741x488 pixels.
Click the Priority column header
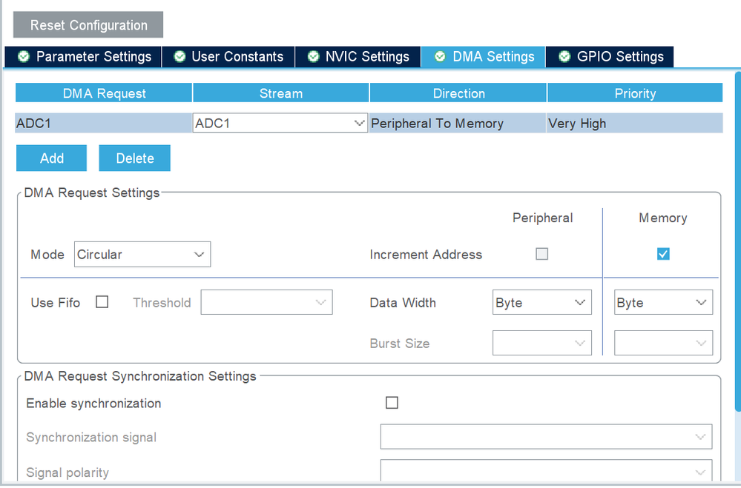click(635, 93)
